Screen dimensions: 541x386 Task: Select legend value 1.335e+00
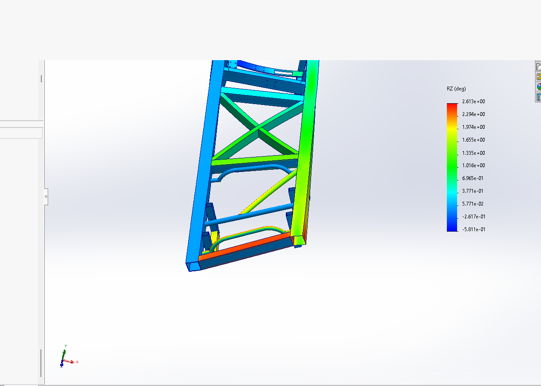click(x=474, y=153)
